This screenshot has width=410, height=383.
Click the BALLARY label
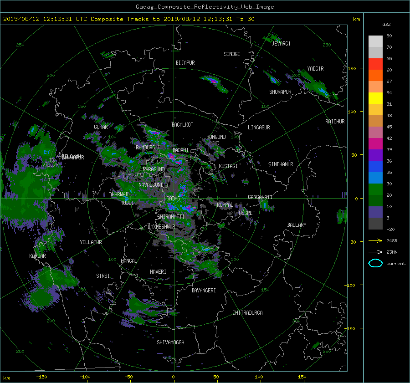pos(297,225)
